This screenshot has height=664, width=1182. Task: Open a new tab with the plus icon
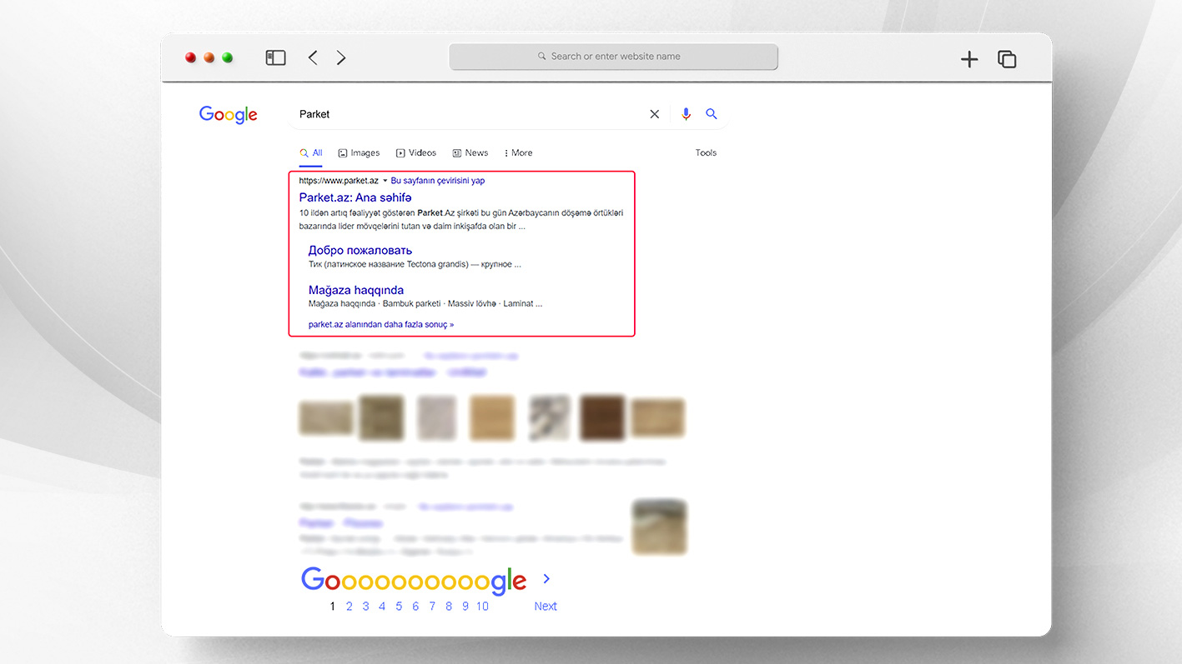pyautogui.click(x=968, y=59)
